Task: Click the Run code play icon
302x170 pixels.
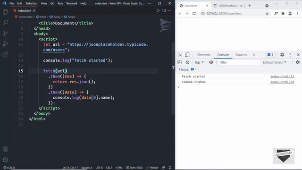Action: coord(158,10)
